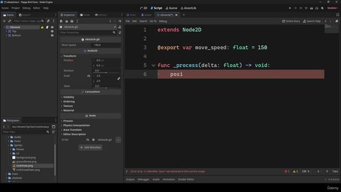Screen dimensions: 341x192
Task: Open documentation for this object in Inspector
Action: tap(120, 27)
